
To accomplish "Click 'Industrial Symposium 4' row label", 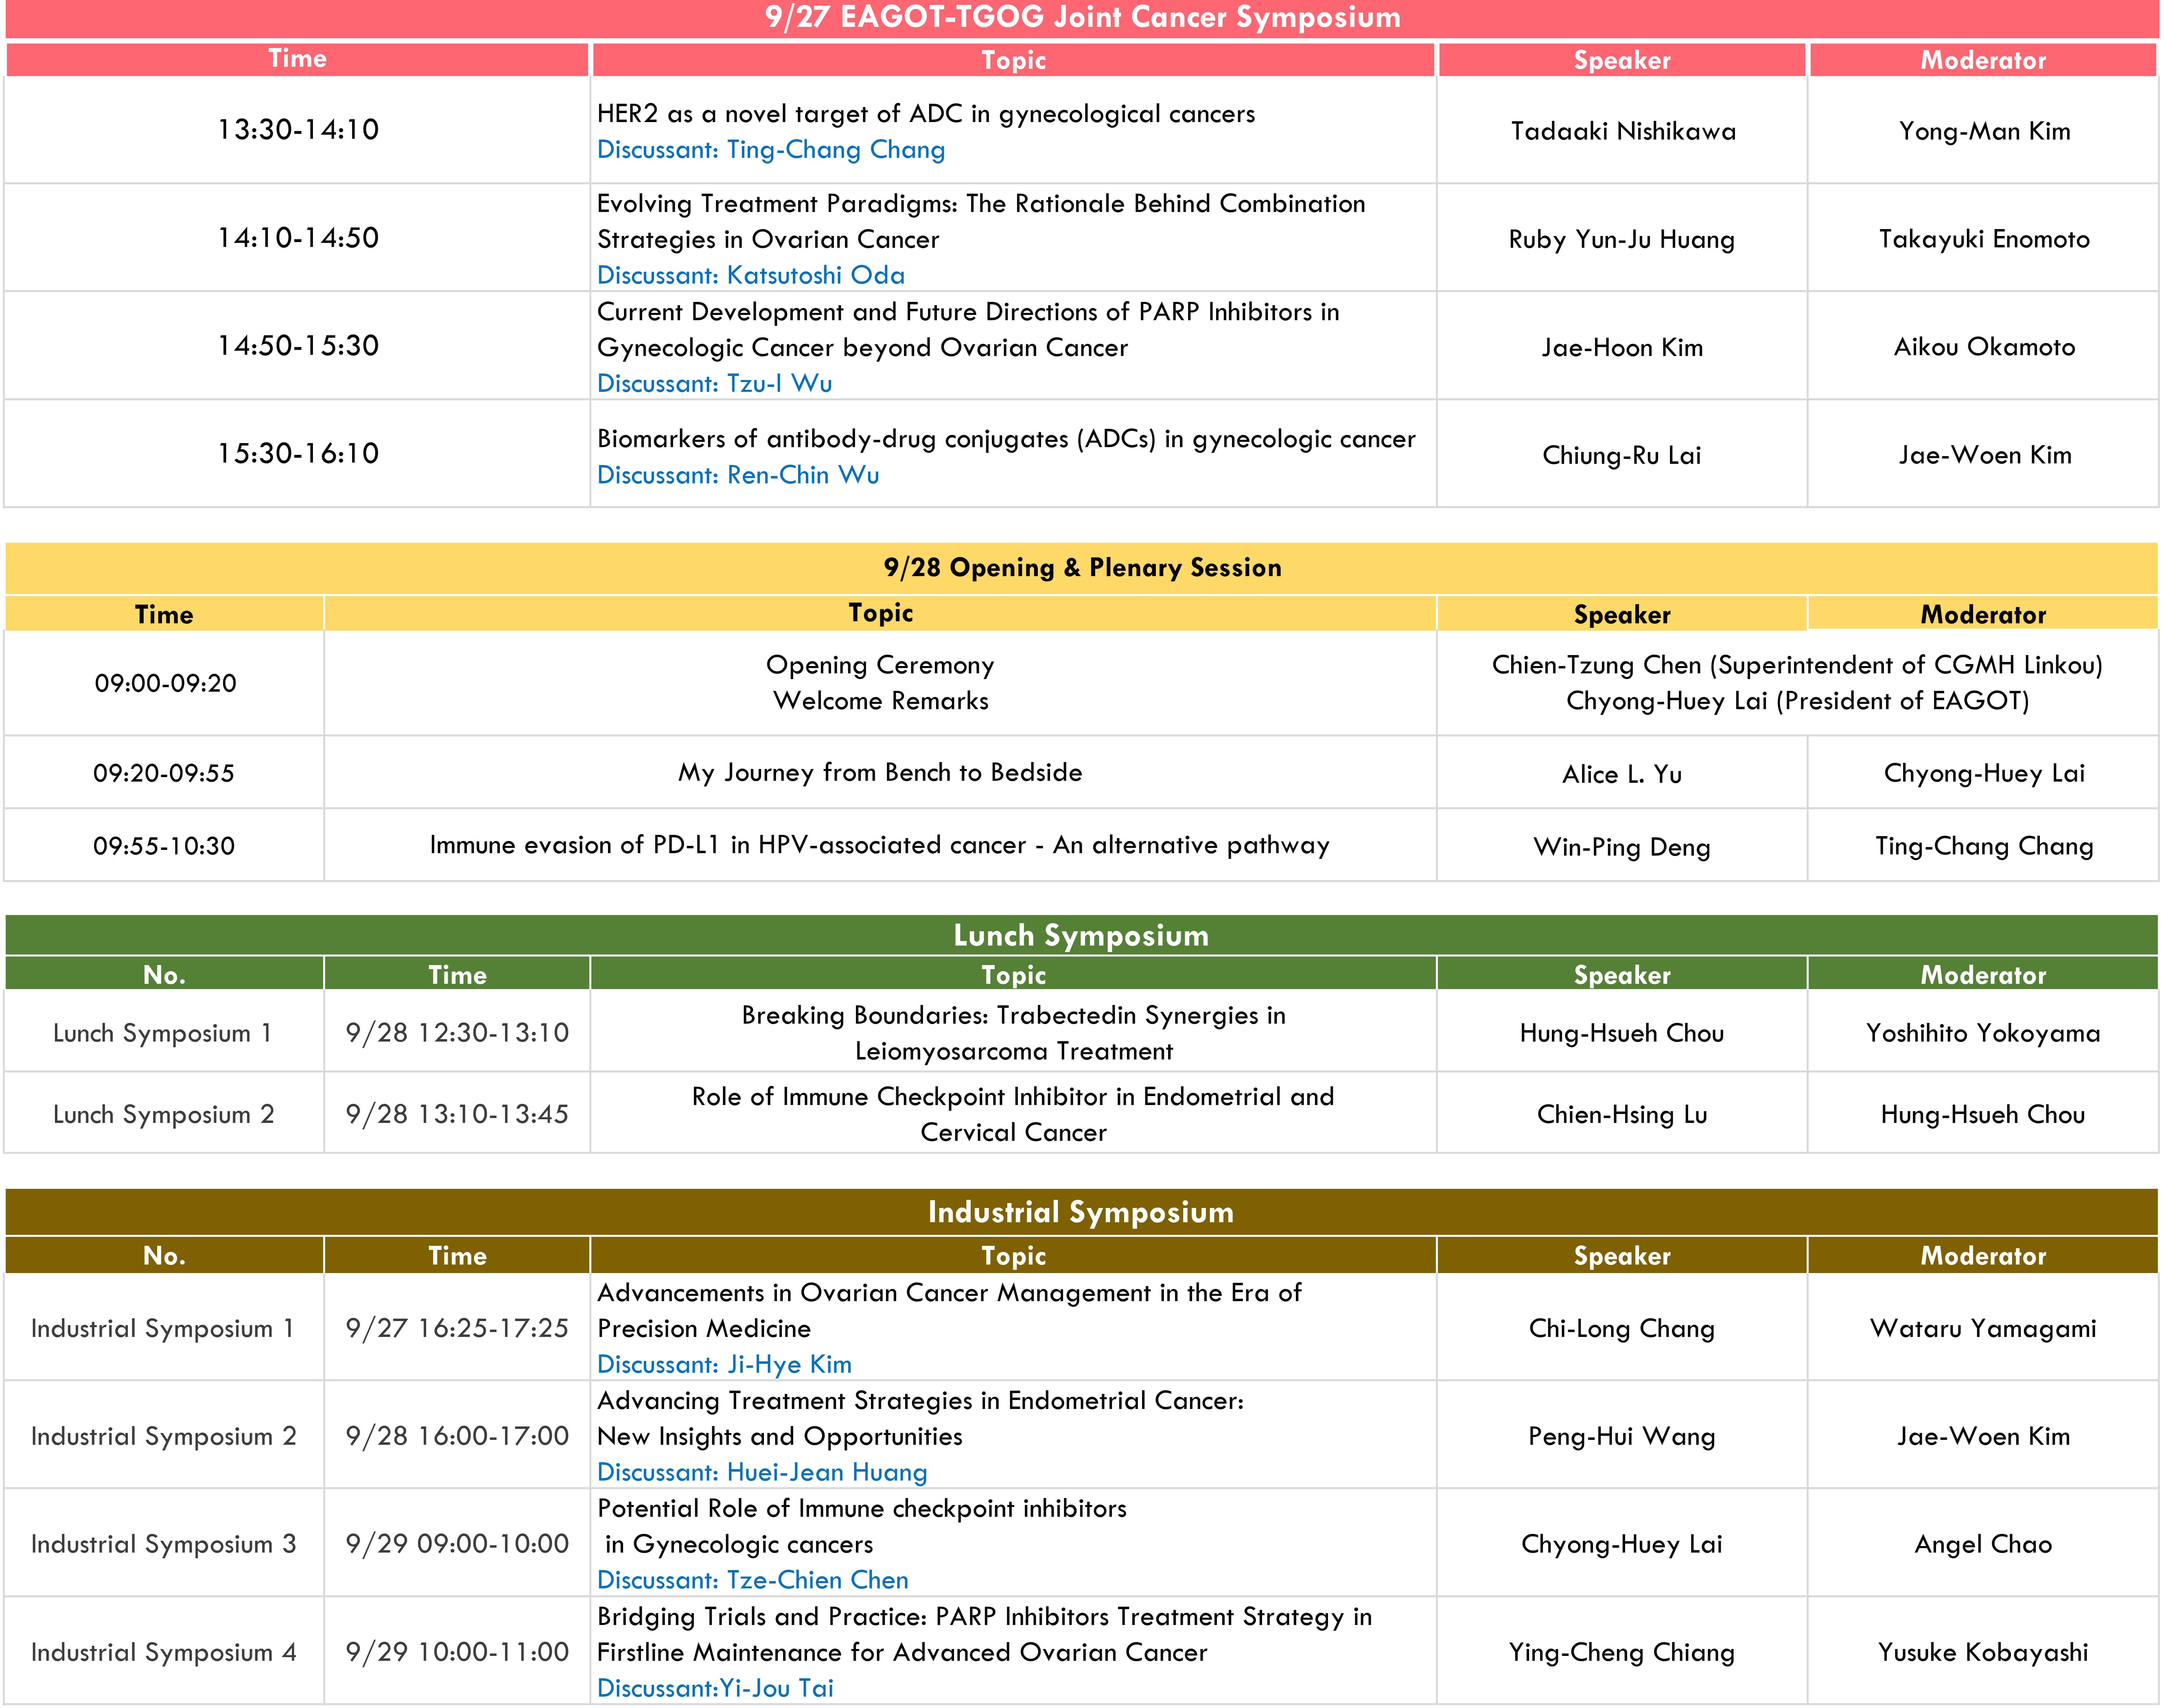I will [x=164, y=1653].
